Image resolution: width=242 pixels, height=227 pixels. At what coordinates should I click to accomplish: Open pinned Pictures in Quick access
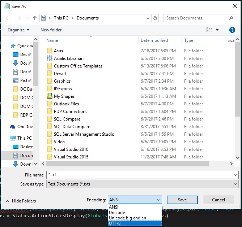tap(22, 80)
